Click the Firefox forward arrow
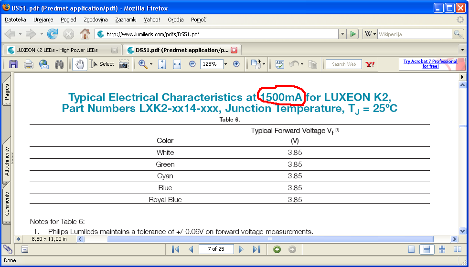The width and height of the screenshot is (469, 267). tap(31, 34)
